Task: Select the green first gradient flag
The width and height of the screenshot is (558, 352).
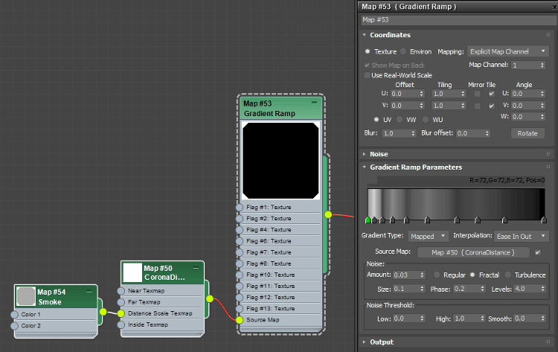Action: tap(368, 220)
